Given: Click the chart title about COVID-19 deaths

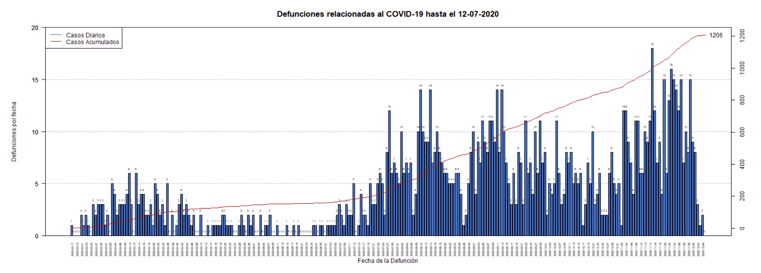Looking at the screenshot, I should [x=387, y=14].
